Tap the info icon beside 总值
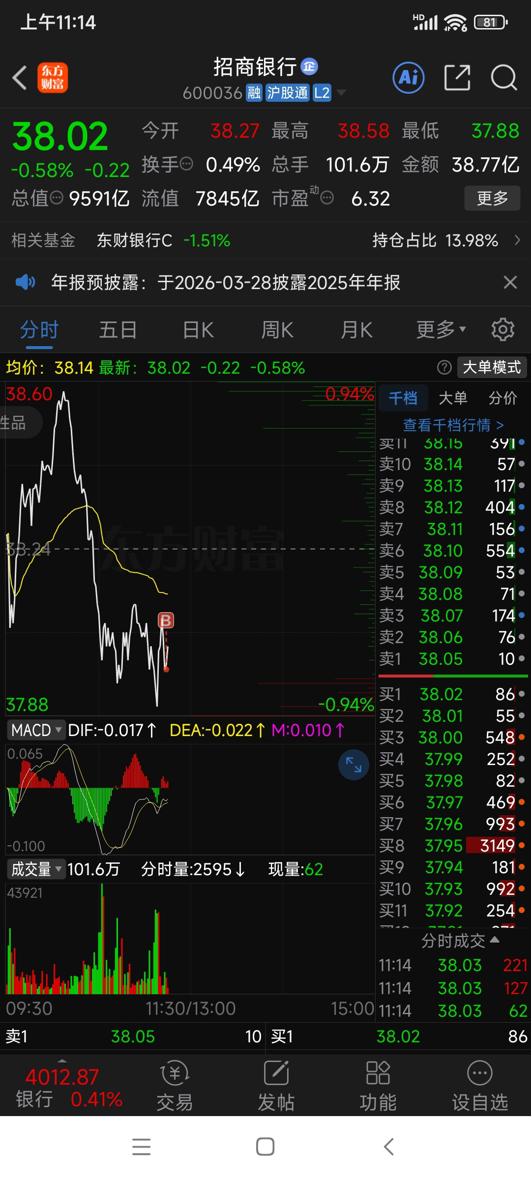This screenshot has height=1180, width=531. point(57,198)
